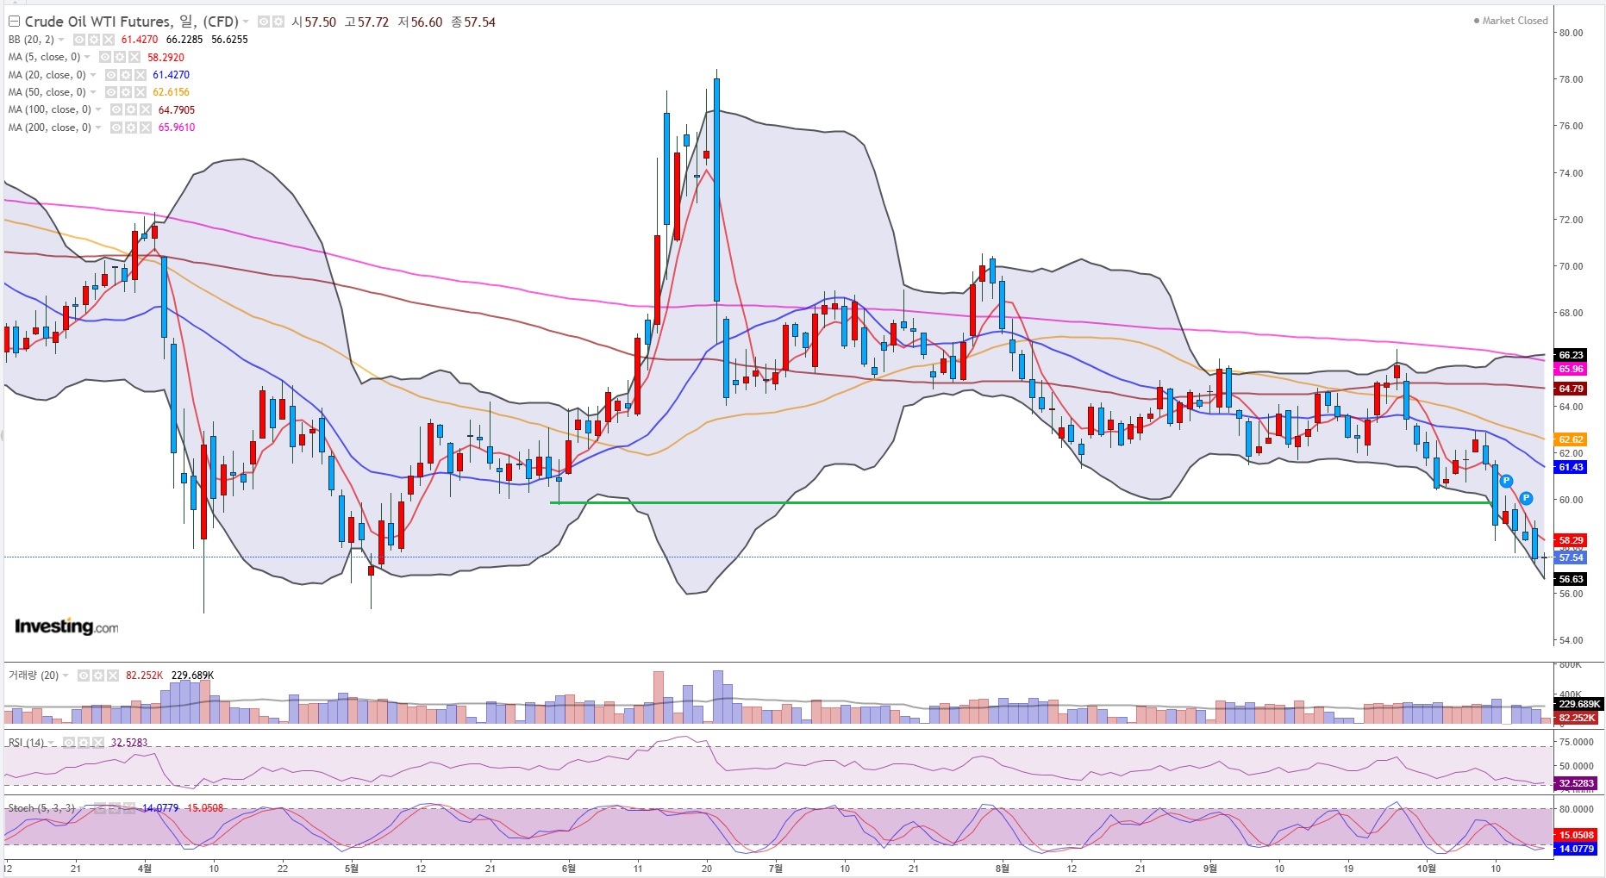Viewport: 1606px width, 878px height.
Task: Hide the MA (5, close, 0) line
Action: (105, 57)
